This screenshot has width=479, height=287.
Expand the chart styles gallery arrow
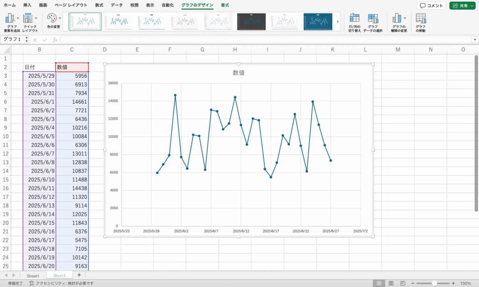pyautogui.click(x=338, y=22)
